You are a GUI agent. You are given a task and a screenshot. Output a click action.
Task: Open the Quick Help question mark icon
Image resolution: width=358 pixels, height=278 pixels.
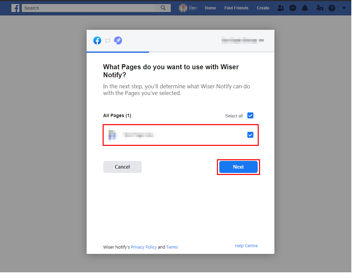pyautogui.click(x=332, y=8)
